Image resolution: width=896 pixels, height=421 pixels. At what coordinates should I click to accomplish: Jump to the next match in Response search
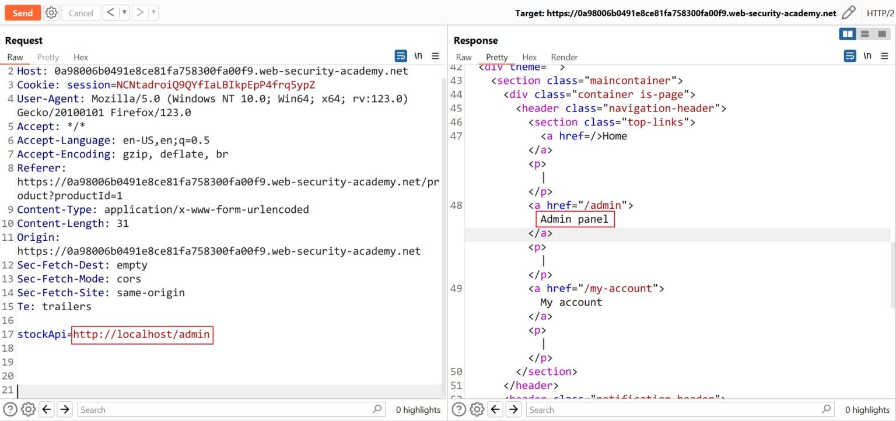point(513,409)
